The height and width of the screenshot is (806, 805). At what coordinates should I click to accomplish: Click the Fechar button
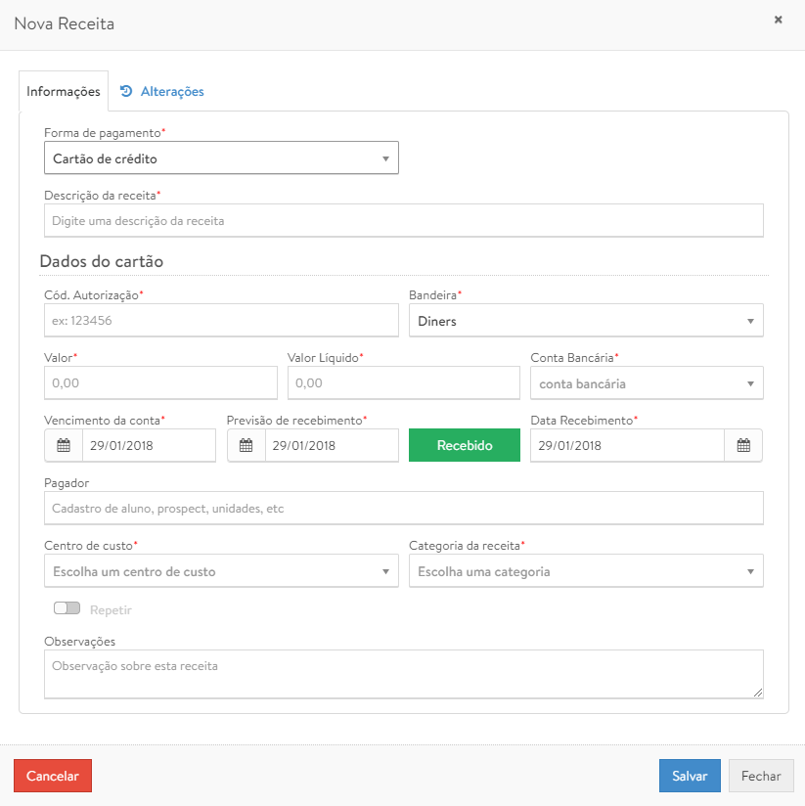761,776
